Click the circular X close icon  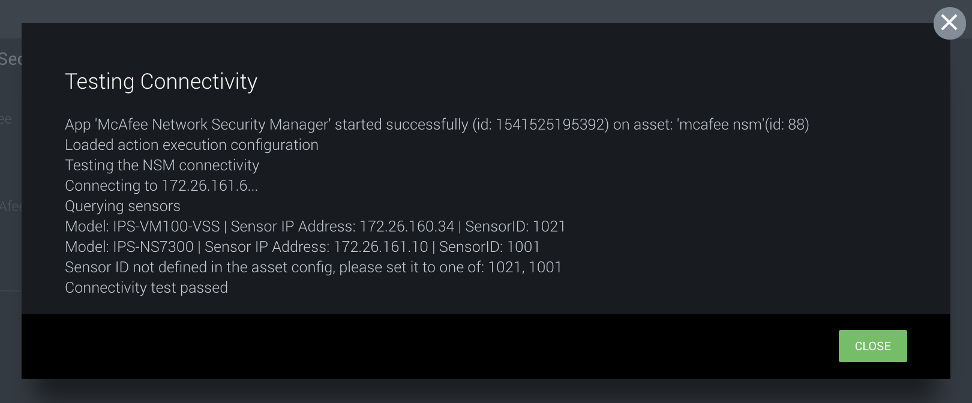[950, 23]
